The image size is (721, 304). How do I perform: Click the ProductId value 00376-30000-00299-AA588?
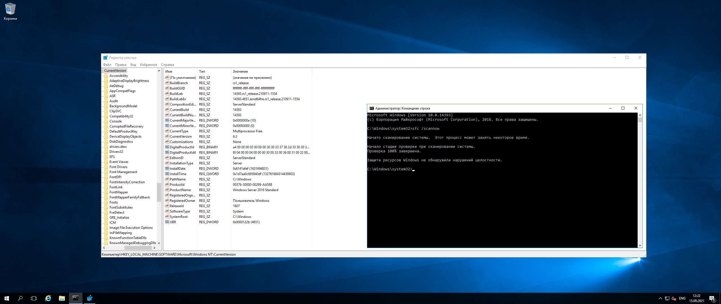coord(252,185)
